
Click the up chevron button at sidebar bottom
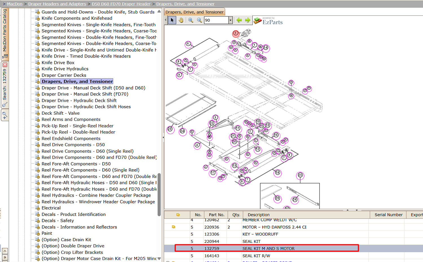5,251
